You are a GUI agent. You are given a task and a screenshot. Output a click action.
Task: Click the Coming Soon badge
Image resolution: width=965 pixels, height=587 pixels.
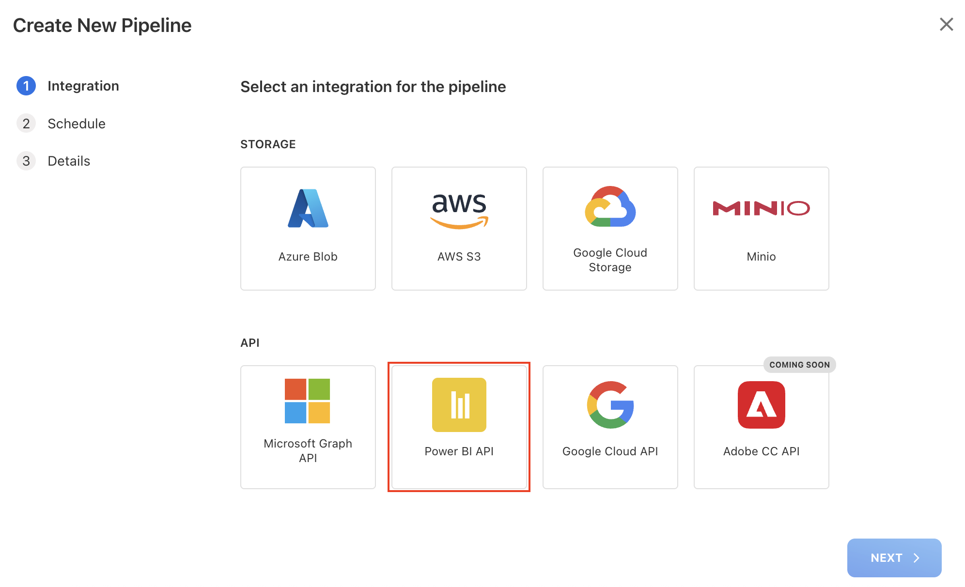(799, 365)
